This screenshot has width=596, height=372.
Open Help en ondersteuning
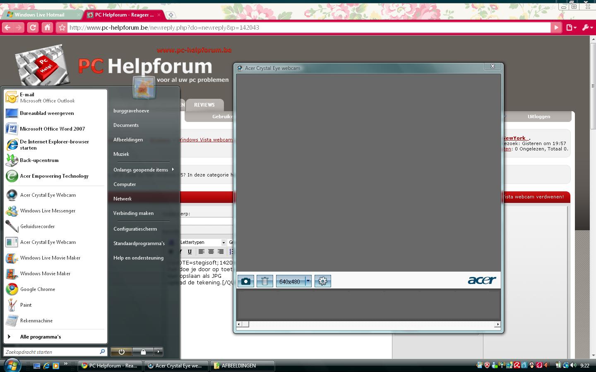point(138,258)
